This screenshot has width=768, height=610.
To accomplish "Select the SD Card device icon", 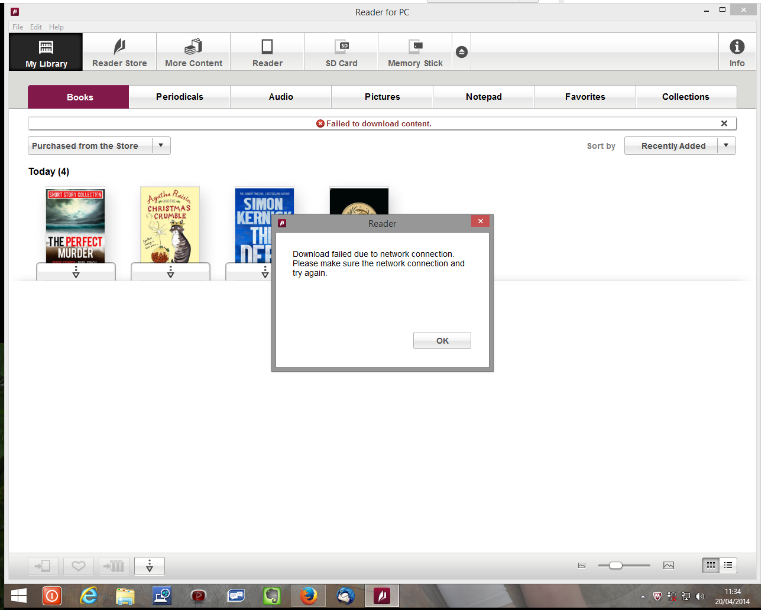I will click(x=341, y=52).
